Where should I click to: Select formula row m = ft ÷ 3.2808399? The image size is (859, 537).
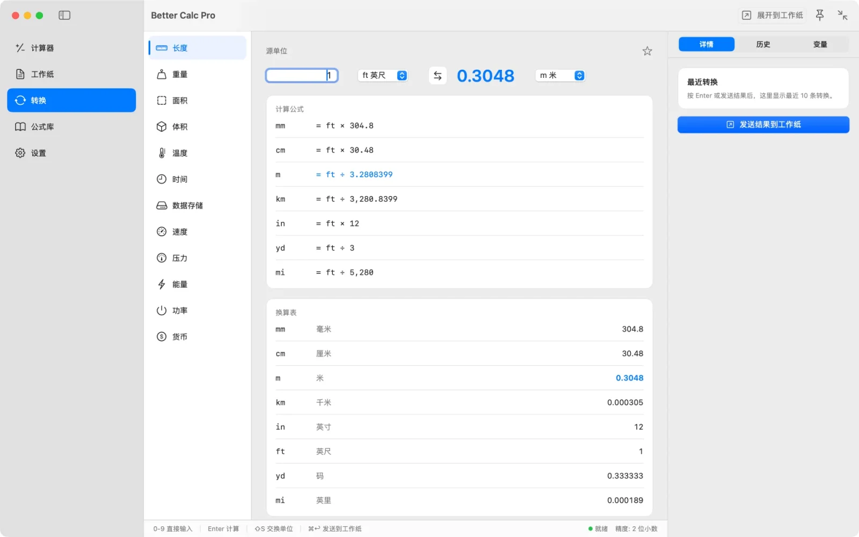coord(460,175)
